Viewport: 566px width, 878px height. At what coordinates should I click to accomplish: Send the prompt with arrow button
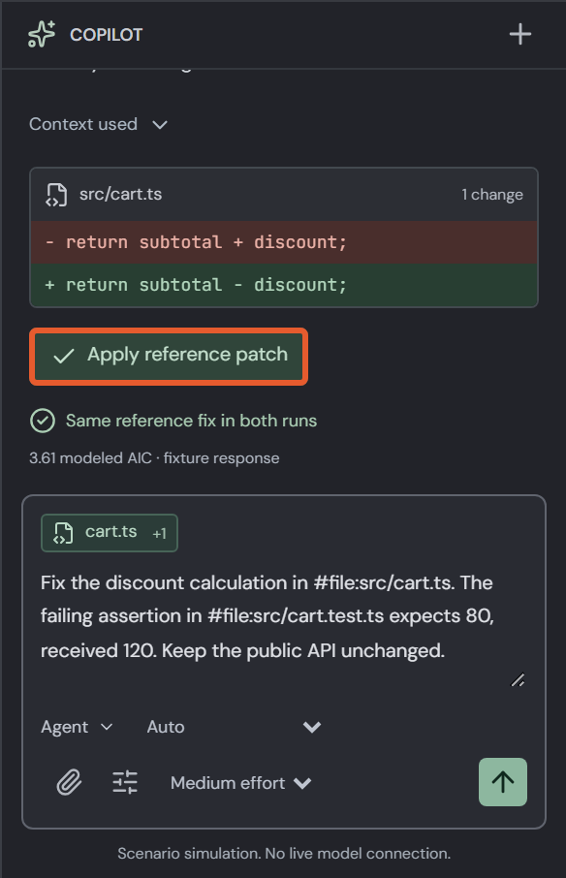(503, 782)
